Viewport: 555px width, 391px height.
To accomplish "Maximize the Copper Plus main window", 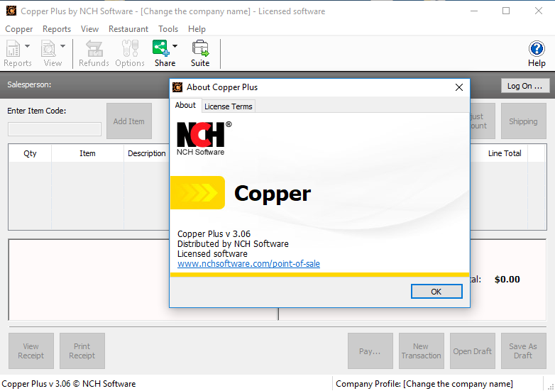I will point(506,11).
